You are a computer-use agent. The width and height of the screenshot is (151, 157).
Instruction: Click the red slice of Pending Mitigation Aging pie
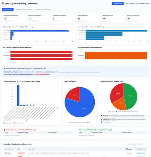coord(117,93)
